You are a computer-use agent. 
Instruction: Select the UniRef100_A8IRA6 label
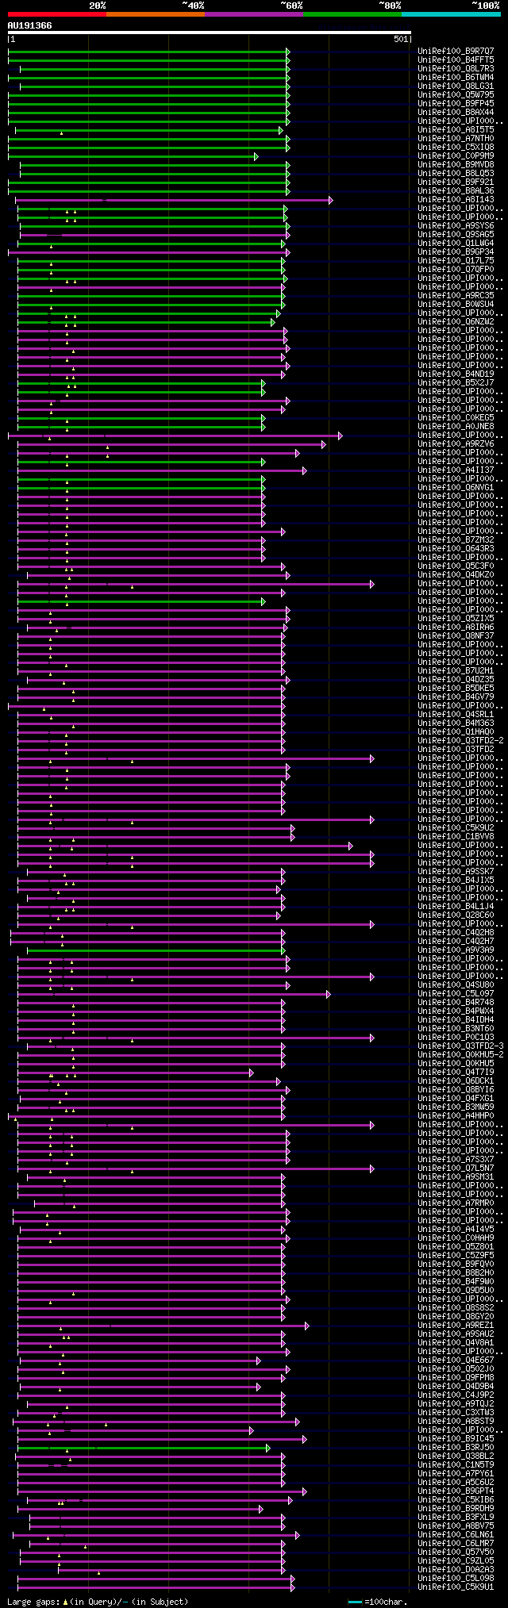pyautogui.click(x=456, y=627)
